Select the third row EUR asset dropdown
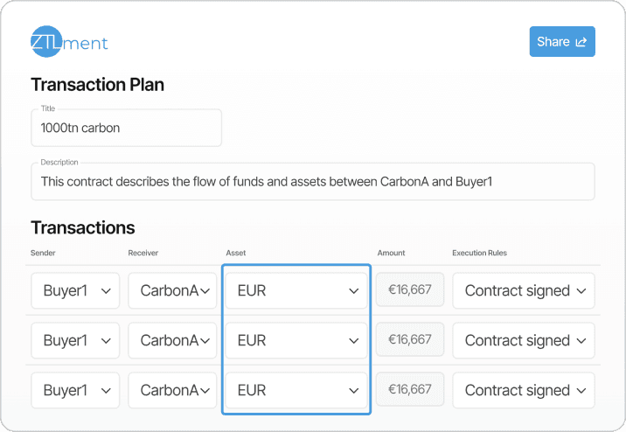 point(296,390)
